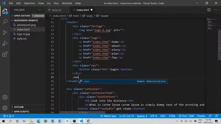Open the Explorer view in activity bar

(x=5, y=11)
